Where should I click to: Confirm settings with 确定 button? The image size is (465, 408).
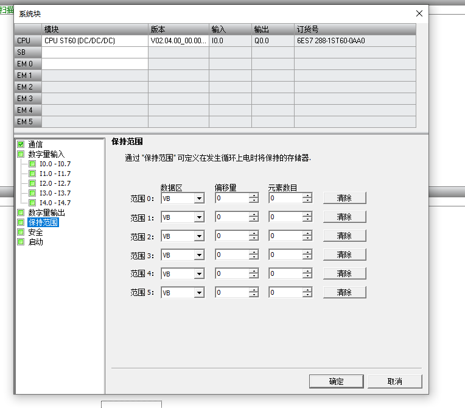336,381
